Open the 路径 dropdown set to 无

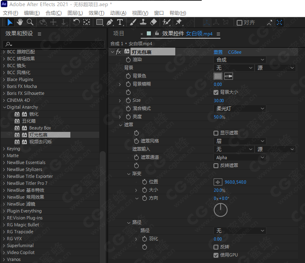click(240, 231)
